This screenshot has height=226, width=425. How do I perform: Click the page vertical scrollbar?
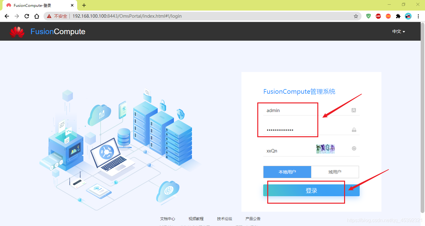point(423,118)
